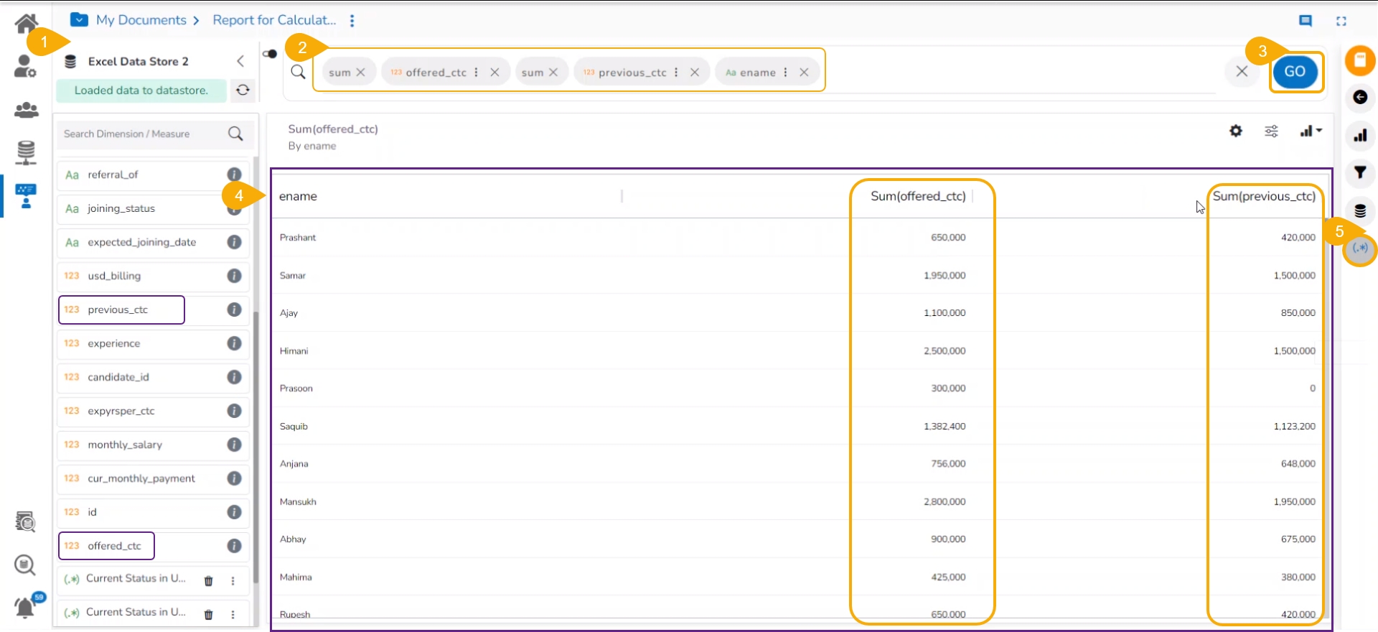This screenshot has height=632, width=1378.
Task: Toggle fullscreen view mode
Action: (1341, 21)
